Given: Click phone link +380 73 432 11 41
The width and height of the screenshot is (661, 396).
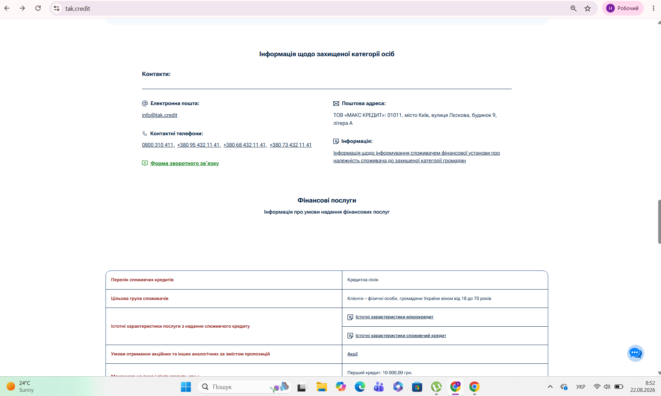Looking at the screenshot, I should (291, 145).
